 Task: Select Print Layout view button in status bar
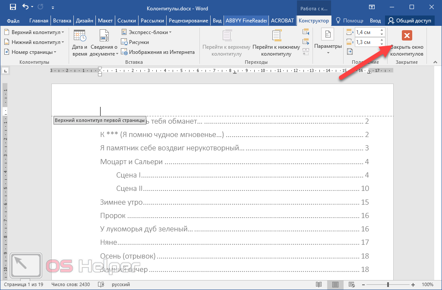click(335, 284)
